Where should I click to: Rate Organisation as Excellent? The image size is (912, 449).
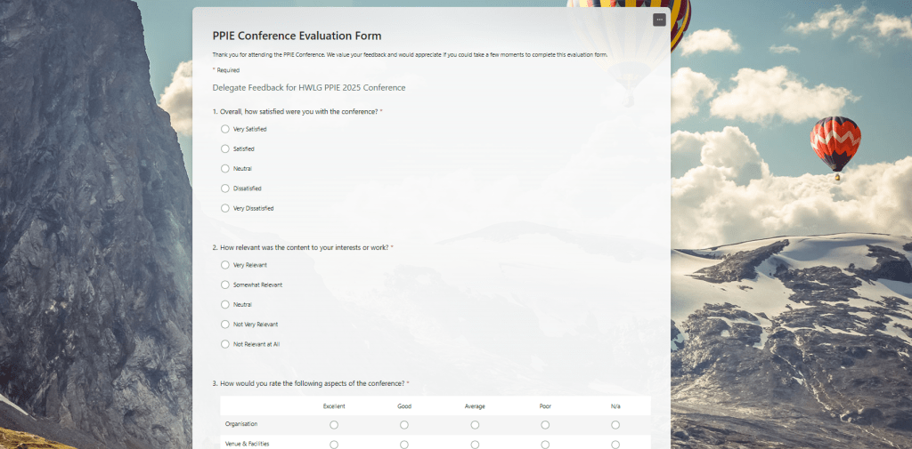[334, 425]
